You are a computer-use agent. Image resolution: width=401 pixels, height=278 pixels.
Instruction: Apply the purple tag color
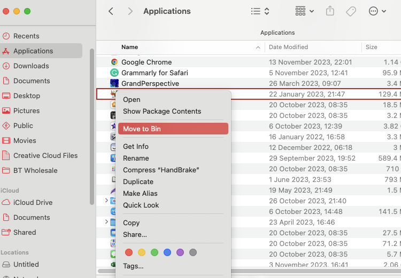(x=180, y=252)
